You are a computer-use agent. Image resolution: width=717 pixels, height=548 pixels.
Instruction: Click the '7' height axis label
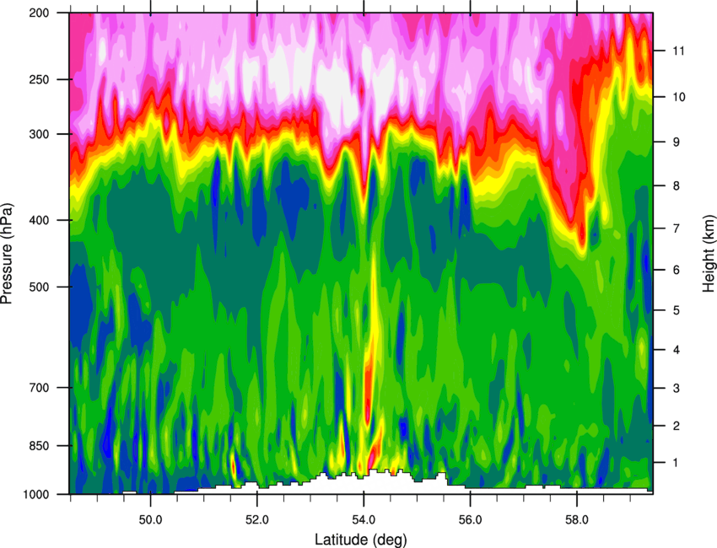point(677,228)
